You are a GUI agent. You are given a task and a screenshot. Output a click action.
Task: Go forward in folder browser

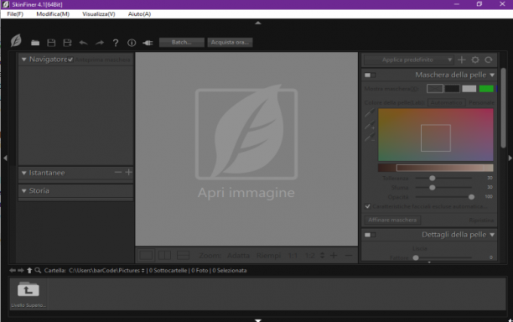(21, 270)
